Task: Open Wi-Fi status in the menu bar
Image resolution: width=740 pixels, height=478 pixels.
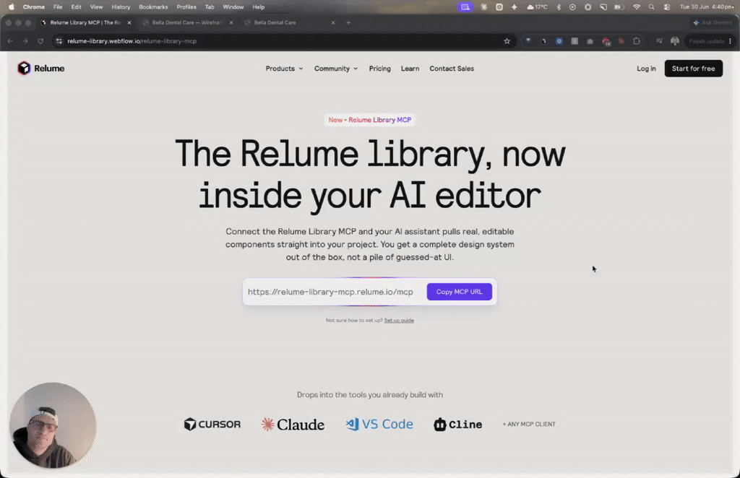Action: [x=636, y=7]
